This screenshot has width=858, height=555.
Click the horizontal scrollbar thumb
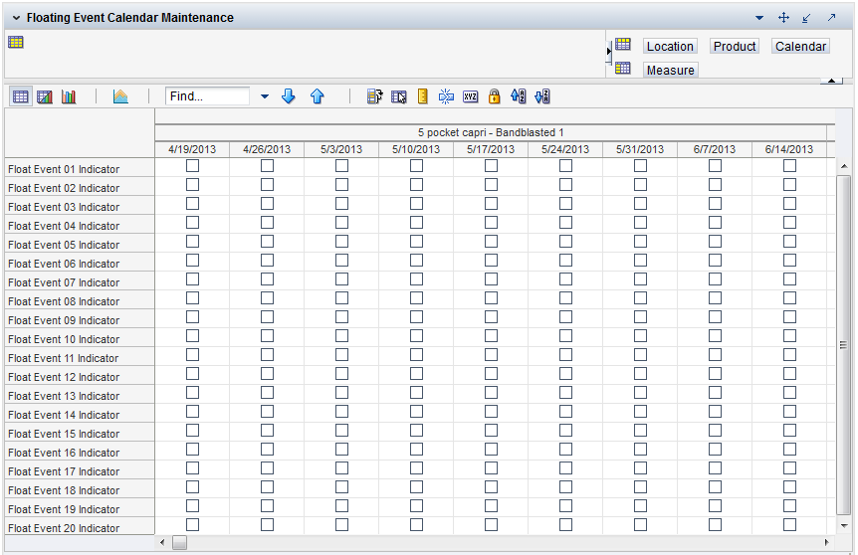coord(179,542)
